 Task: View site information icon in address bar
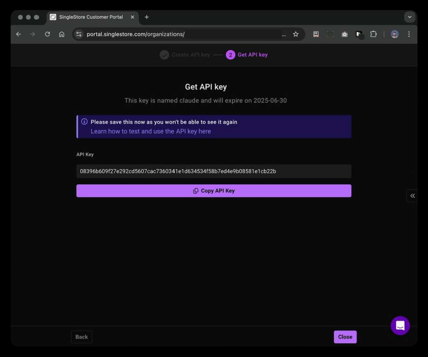tap(79, 34)
